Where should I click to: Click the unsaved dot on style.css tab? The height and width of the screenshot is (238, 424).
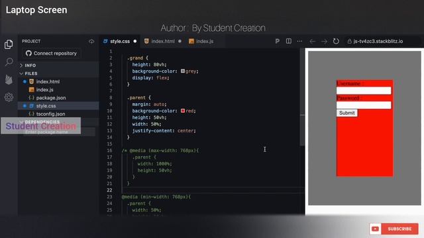pyautogui.click(x=135, y=41)
